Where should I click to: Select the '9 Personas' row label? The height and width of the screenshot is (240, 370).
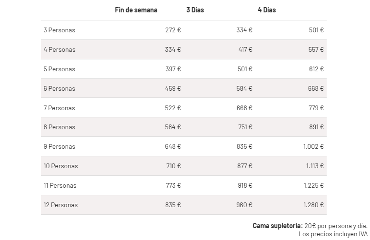59,146
